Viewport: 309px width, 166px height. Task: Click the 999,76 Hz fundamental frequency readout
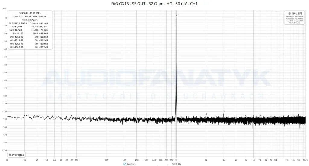click(x=24, y=13)
